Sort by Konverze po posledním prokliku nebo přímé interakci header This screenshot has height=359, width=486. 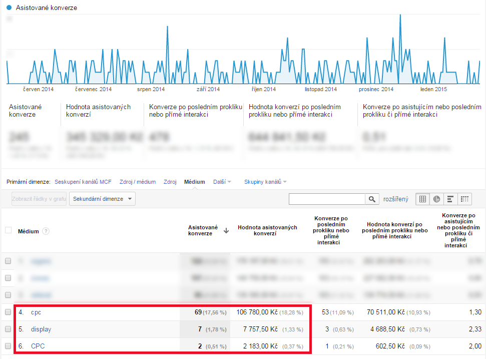pyautogui.click(x=331, y=230)
